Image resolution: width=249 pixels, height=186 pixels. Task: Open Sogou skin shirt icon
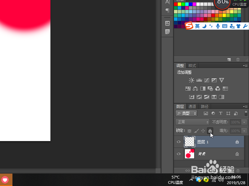click(x=238, y=26)
